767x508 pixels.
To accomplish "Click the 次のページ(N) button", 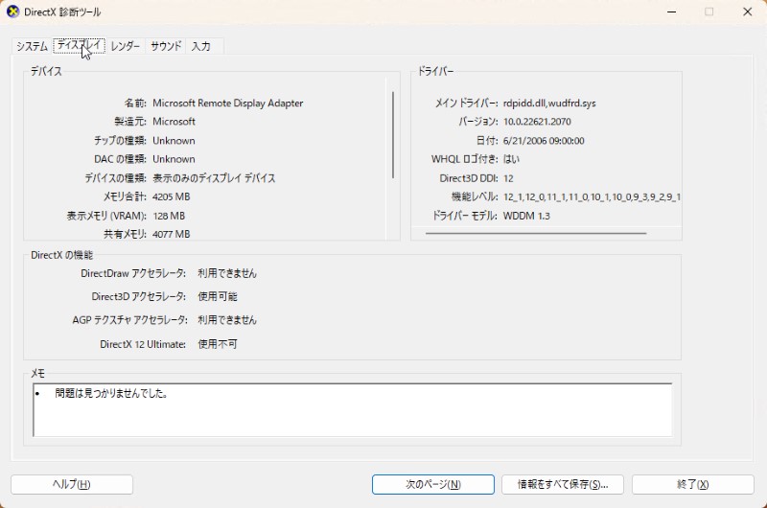I will [433, 484].
